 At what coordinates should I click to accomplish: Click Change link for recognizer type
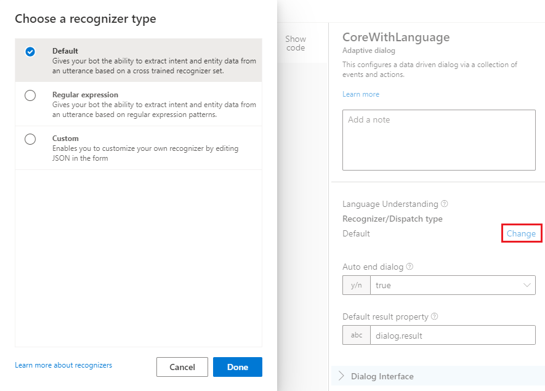[521, 234]
